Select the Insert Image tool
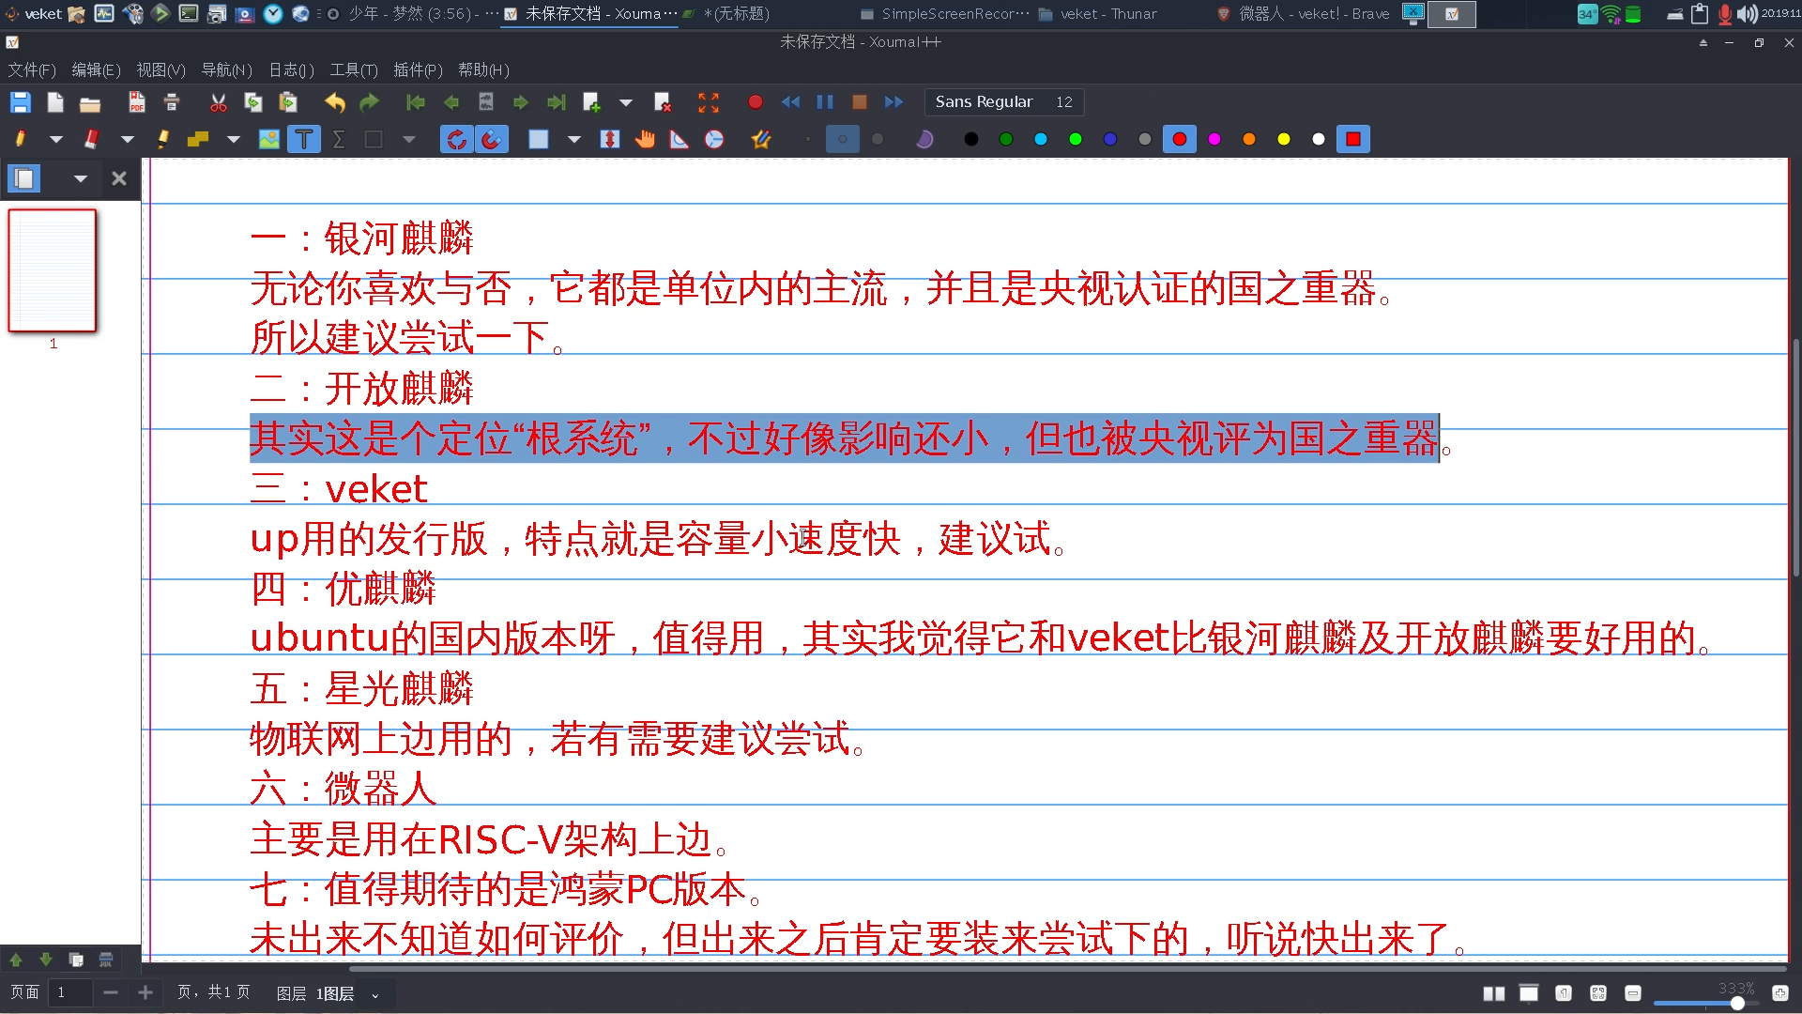 269,140
